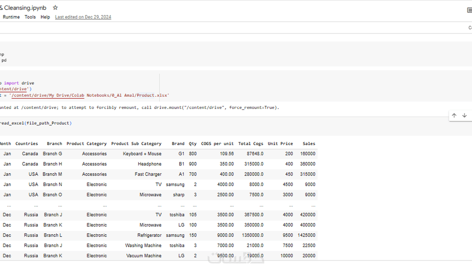Select brand 'G1' cell
Screen dimensions: 472x269
[x=181, y=154]
